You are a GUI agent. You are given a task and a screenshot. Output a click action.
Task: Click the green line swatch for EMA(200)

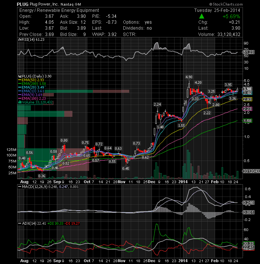pos(20,84)
